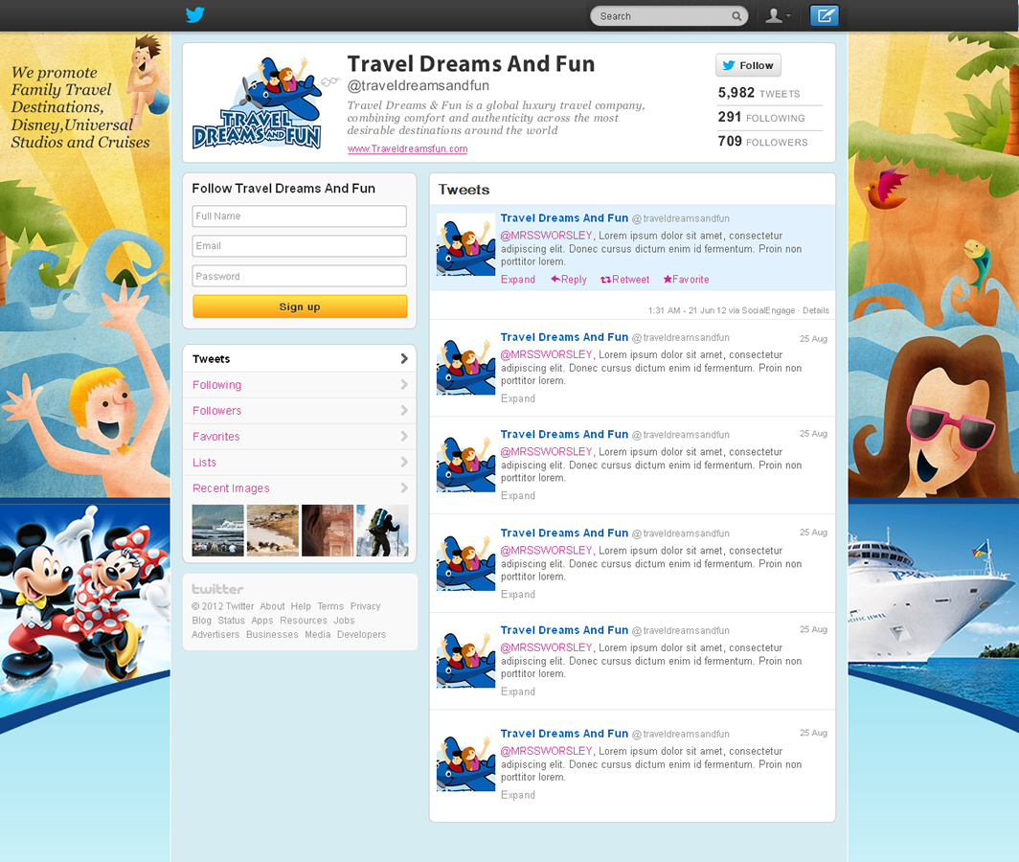1019x862 pixels.
Task: Open the Help footer link
Action: [x=301, y=606]
